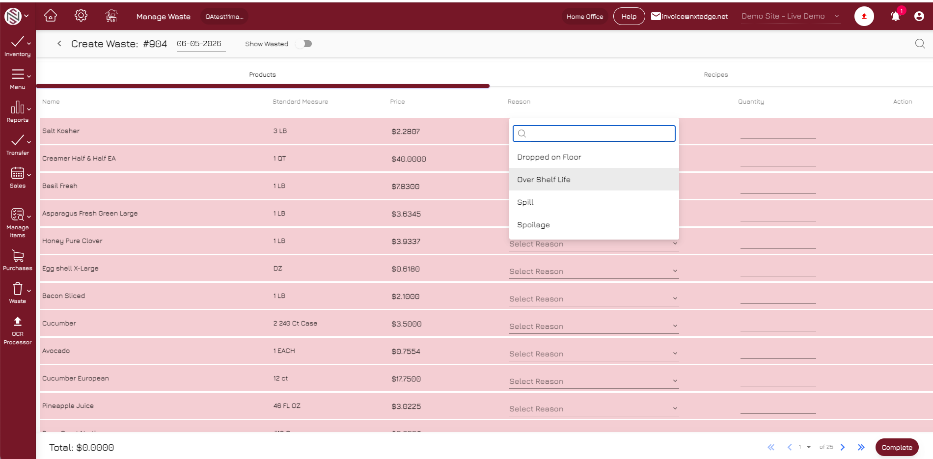Screen dimensions: 933x459
Task: Click the $40.0000 price cell
Action: tap(409, 159)
